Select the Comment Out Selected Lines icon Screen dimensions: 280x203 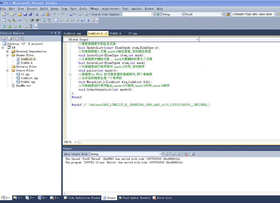[x=44, y=20]
